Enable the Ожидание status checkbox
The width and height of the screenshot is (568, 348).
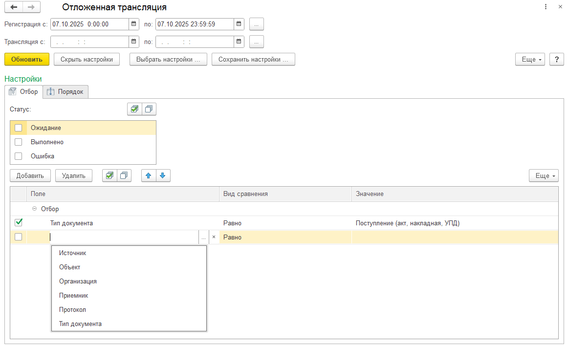coord(19,128)
